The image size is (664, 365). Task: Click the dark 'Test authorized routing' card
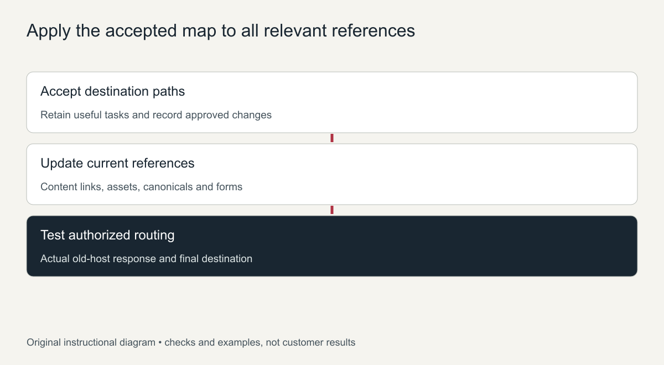tap(332, 246)
